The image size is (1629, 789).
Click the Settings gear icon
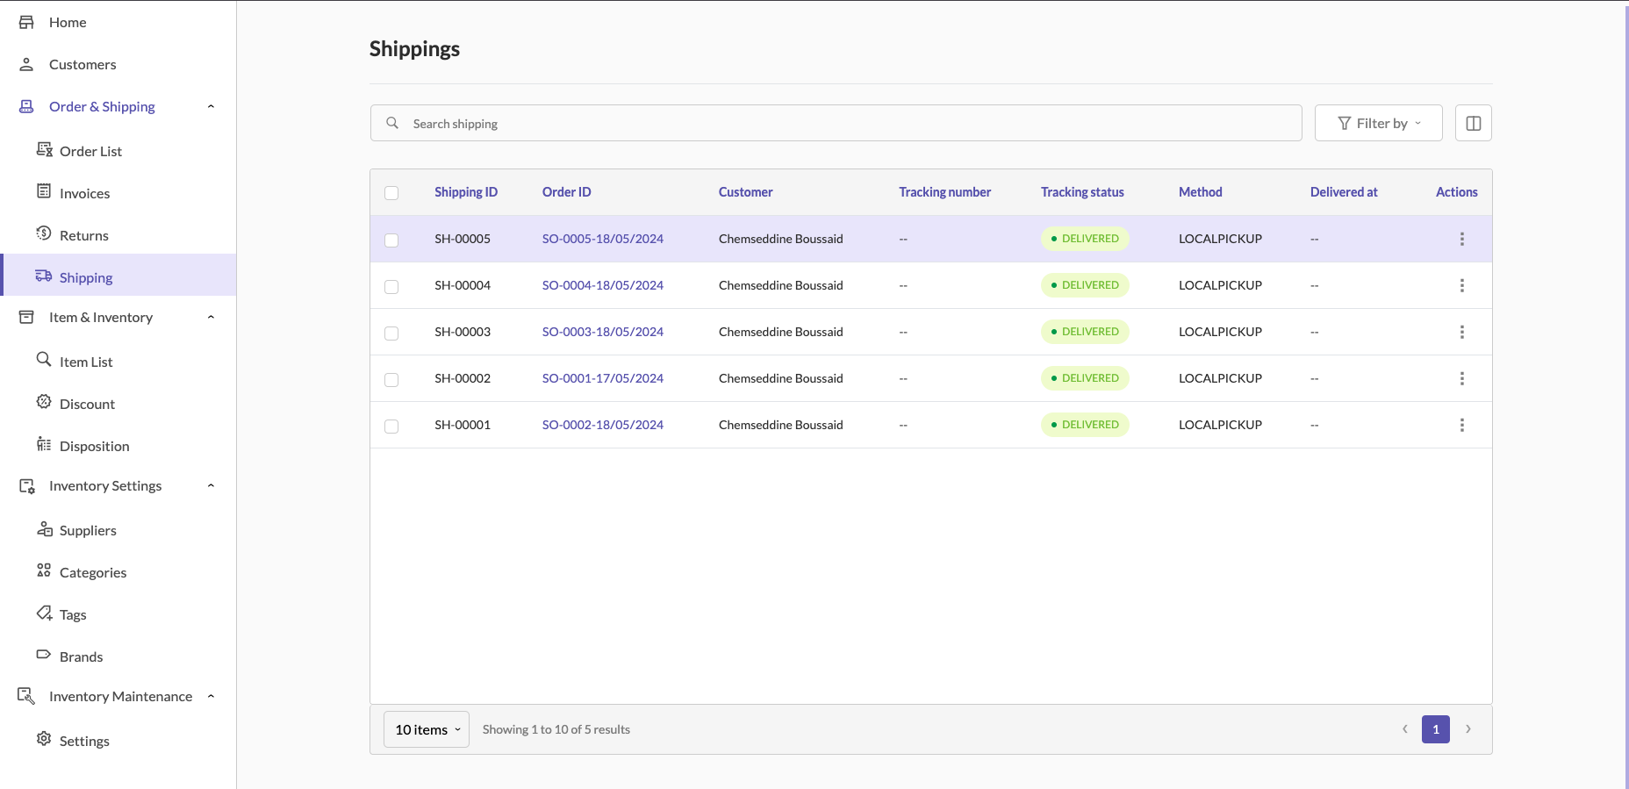pyautogui.click(x=44, y=739)
